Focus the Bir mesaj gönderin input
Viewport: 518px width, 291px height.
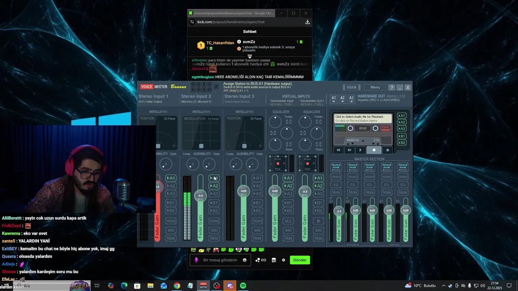[220, 260]
